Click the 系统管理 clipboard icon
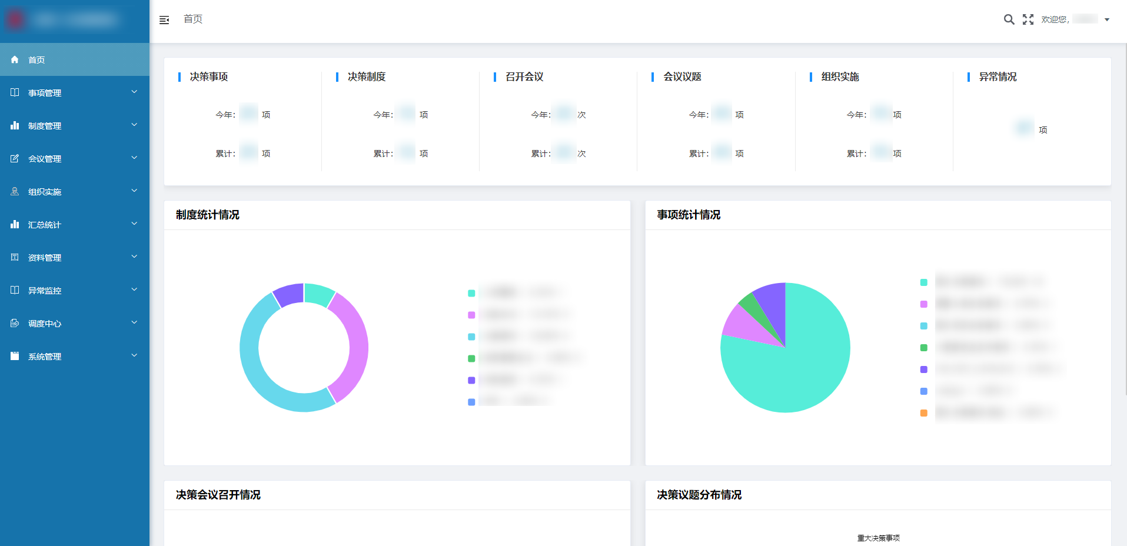Screen dimensions: 1127x546 (15, 356)
